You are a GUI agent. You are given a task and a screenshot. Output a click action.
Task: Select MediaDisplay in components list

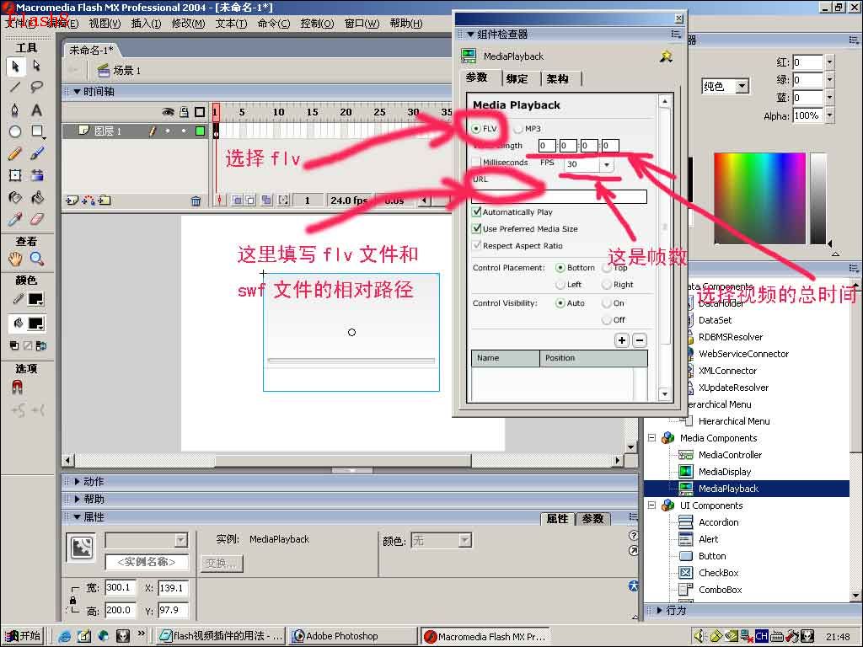pos(724,472)
